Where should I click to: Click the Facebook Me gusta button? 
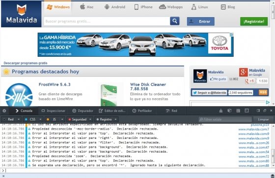[x=218, y=79]
